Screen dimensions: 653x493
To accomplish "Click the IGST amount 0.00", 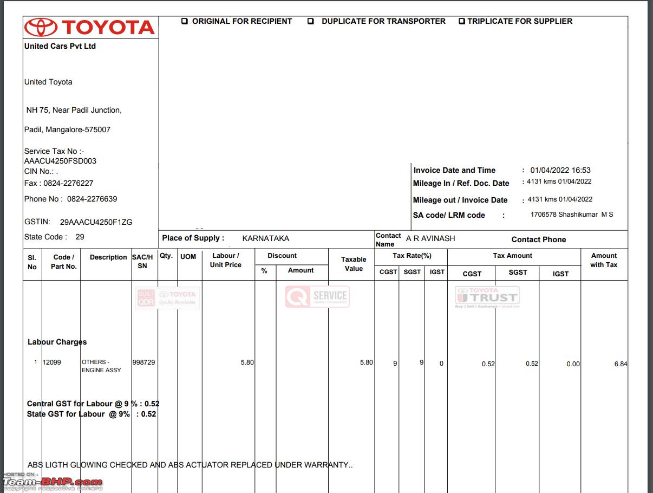I will coord(573,364).
